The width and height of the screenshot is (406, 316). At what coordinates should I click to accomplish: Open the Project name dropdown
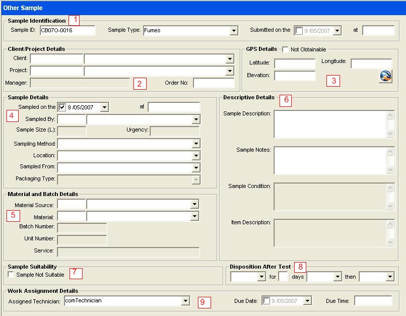tap(230, 71)
